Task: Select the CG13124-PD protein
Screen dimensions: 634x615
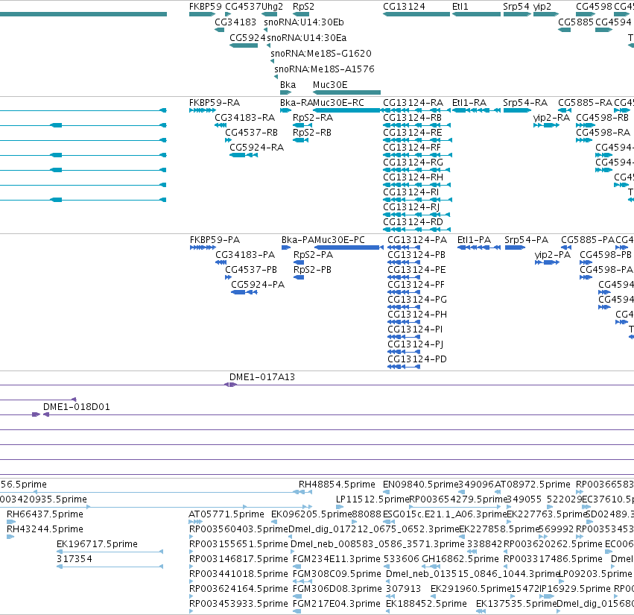Action: click(x=417, y=359)
